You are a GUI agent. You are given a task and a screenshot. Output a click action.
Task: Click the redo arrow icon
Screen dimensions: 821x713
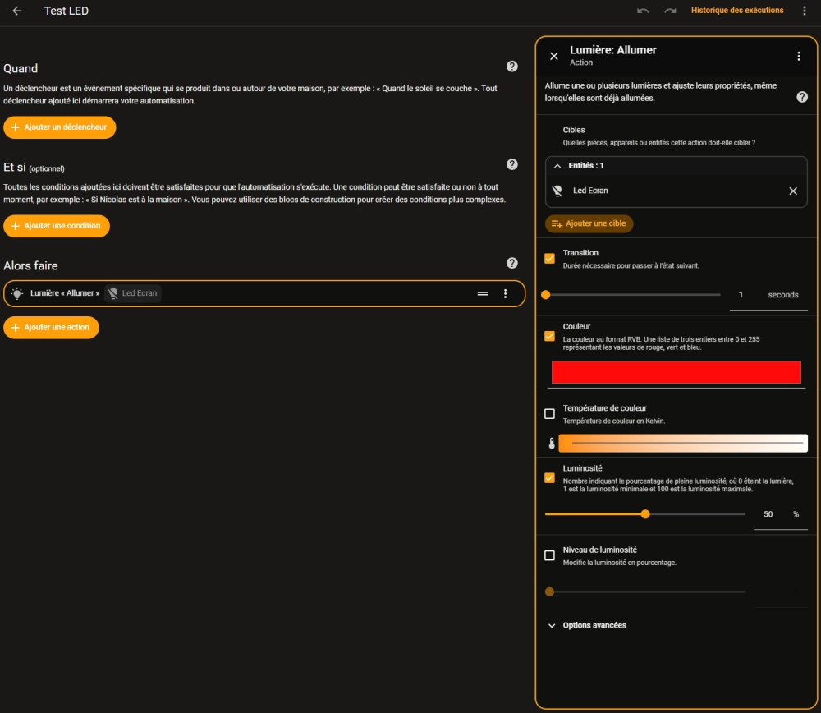coord(670,11)
